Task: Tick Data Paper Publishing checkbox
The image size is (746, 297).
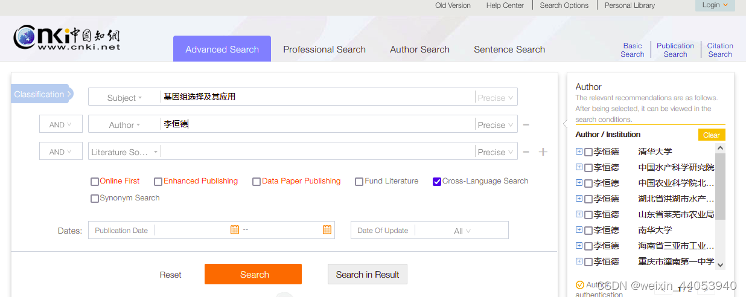Action: click(x=257, y=181)
